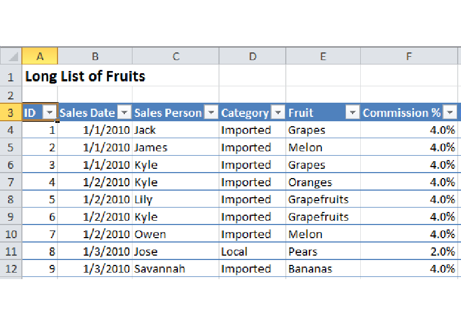
Task: Expand the Sales Person filter arrow
Action: coord(211,113)
